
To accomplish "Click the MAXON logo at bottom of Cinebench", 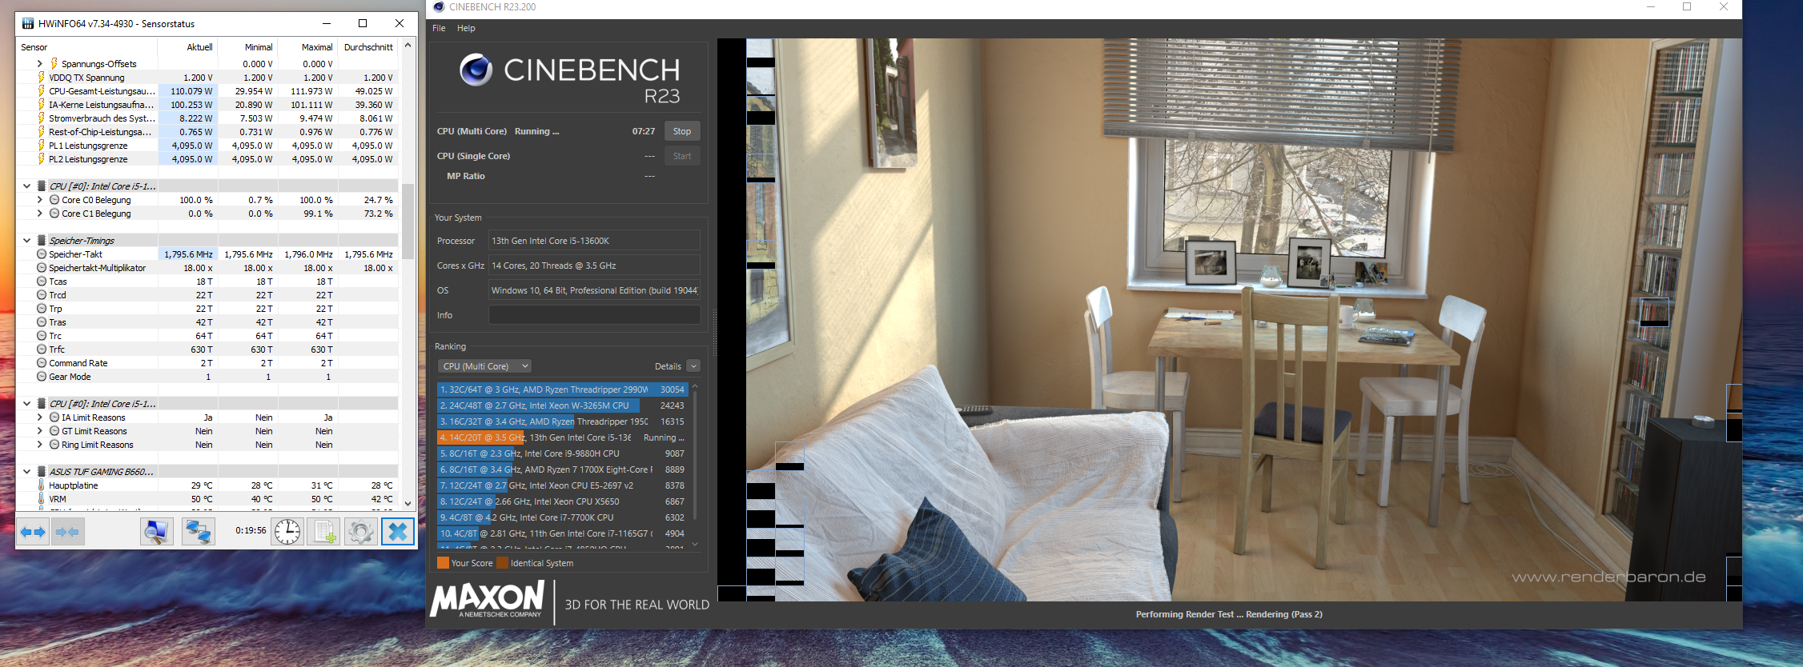I will (x=487, y=600).
